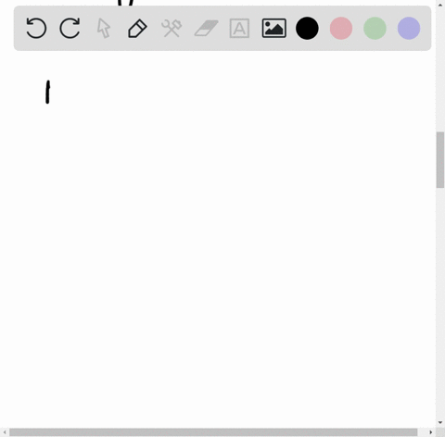Viewport: 445px width, 437px height.
Task: Click the scroll down arrow button
Action: click(440, 422)
